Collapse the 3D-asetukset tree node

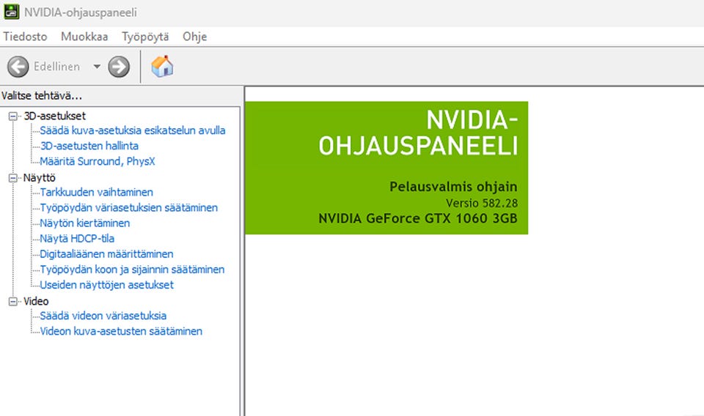pos(13,116)
